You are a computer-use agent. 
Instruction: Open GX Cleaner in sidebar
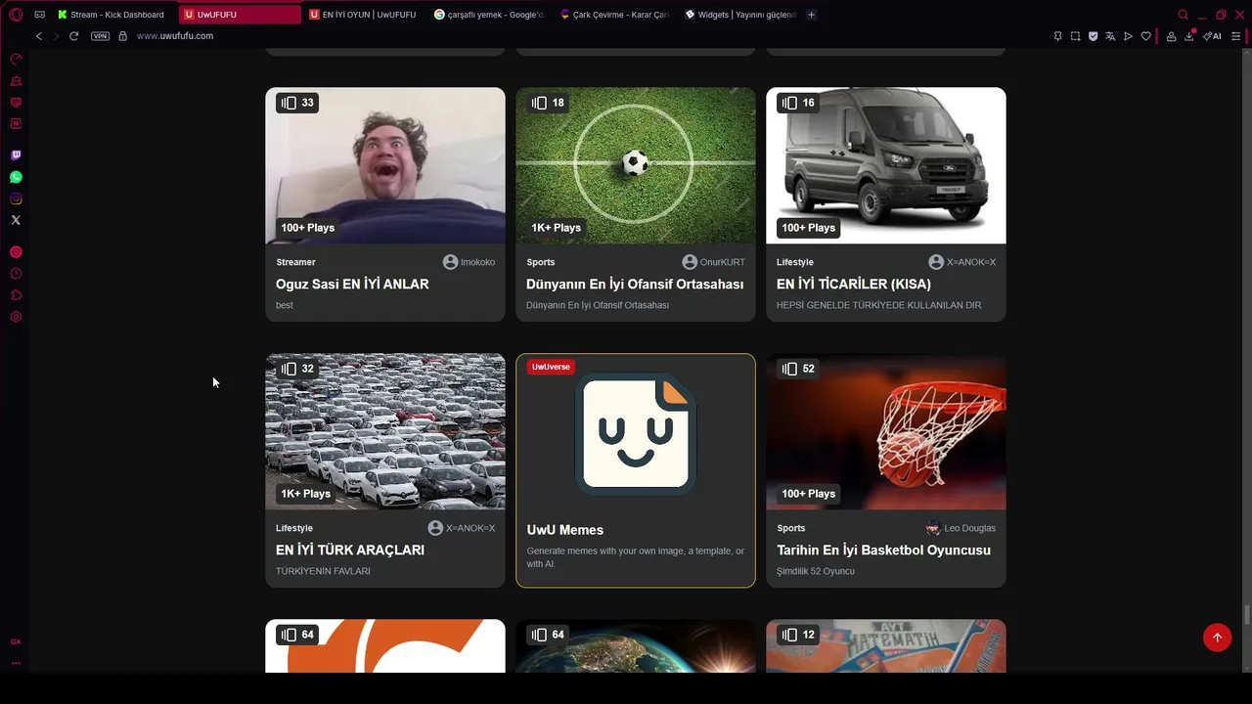tap(16, 80)
